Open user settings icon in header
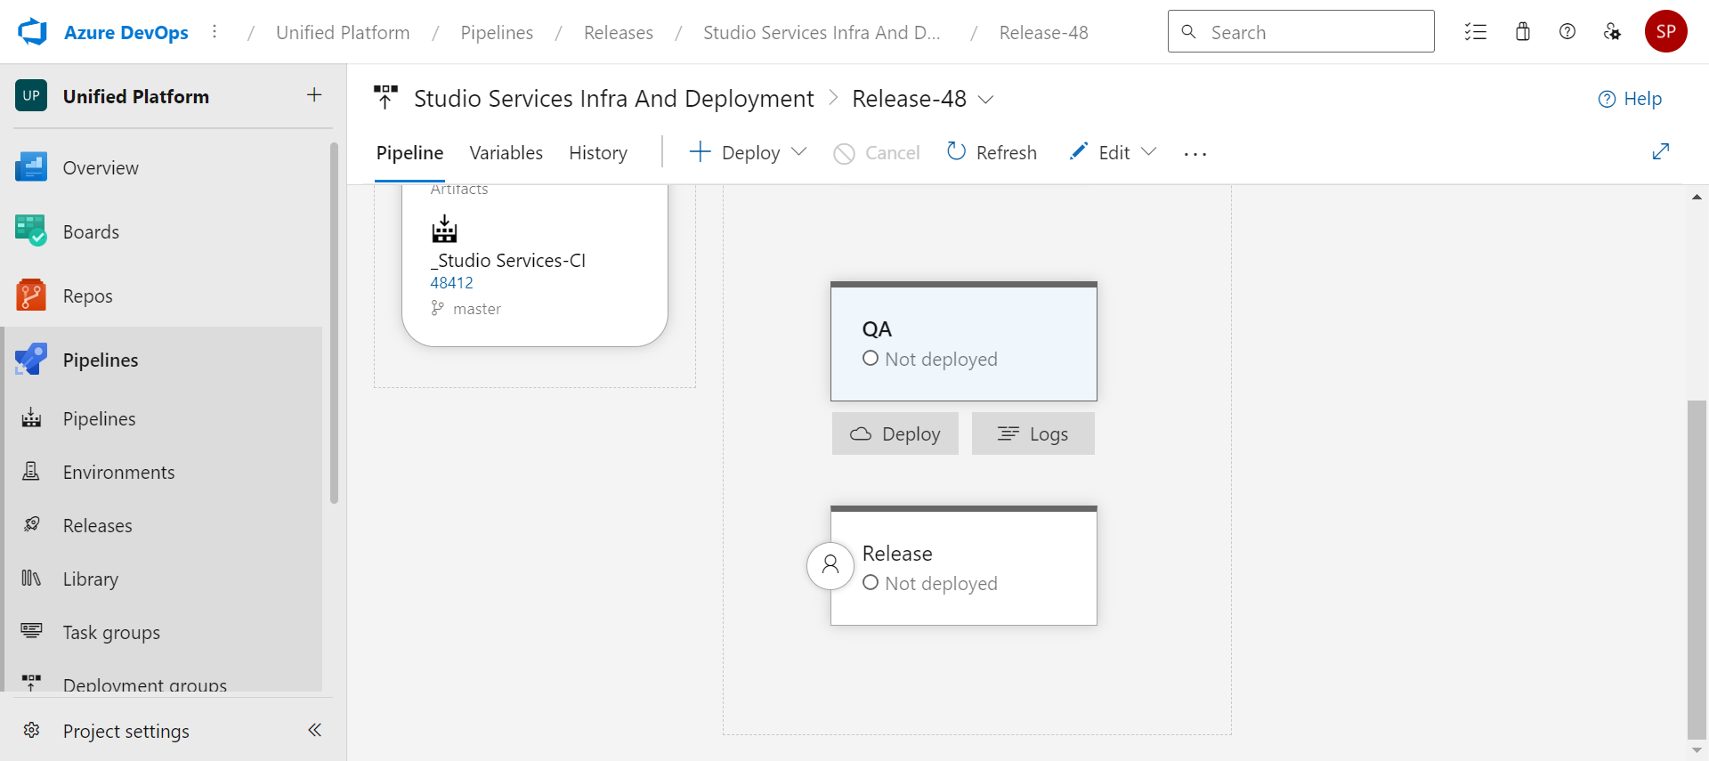 click(x=1612, y=32)
